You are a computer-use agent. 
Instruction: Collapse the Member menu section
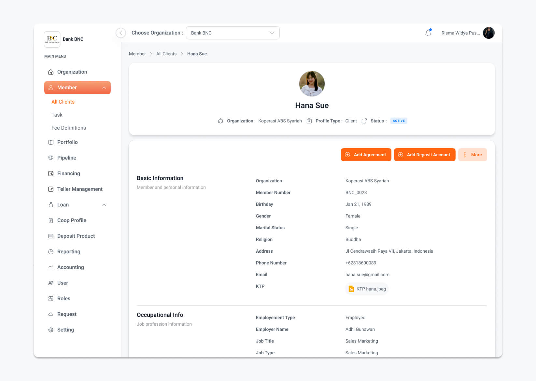(x=104, y=88)
